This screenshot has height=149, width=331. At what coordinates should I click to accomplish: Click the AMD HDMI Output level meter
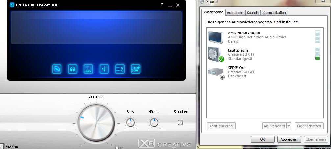click(318, 37)
